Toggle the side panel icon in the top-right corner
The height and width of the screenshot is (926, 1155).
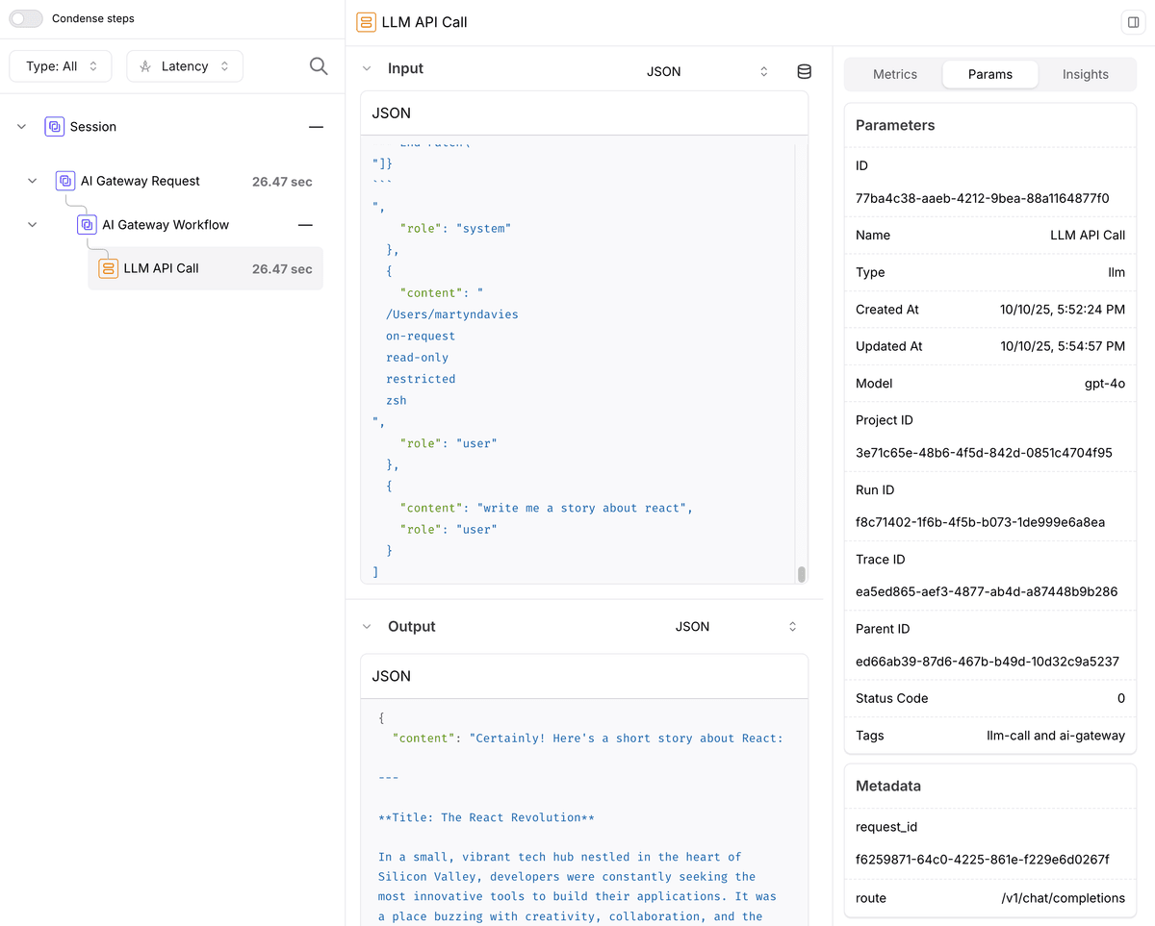pos(1133,21)
